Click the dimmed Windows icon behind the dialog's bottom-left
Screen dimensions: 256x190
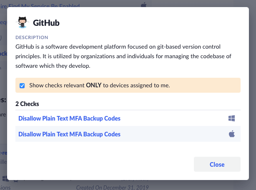click(5, 178)
